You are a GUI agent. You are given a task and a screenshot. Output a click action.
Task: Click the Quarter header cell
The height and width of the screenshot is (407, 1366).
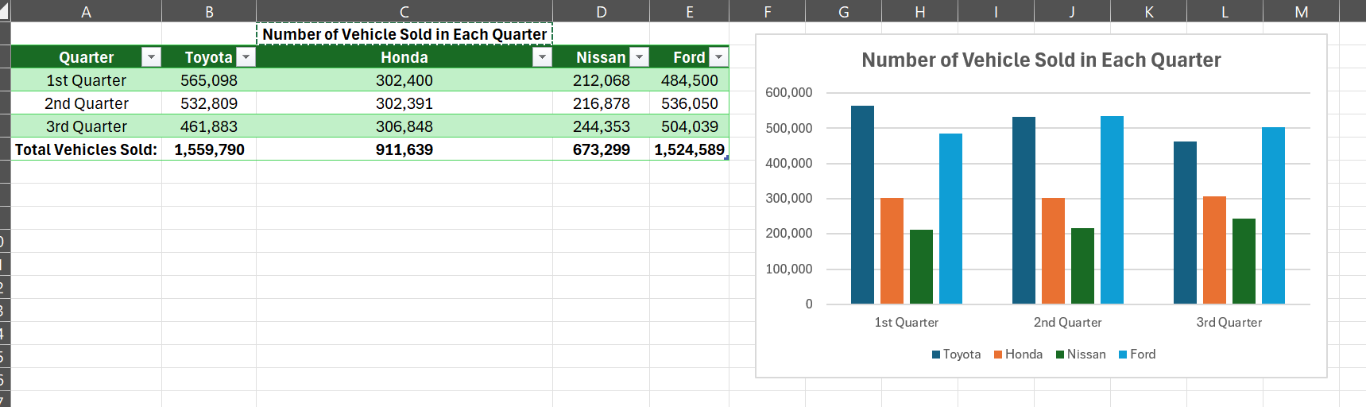(87, 57)
